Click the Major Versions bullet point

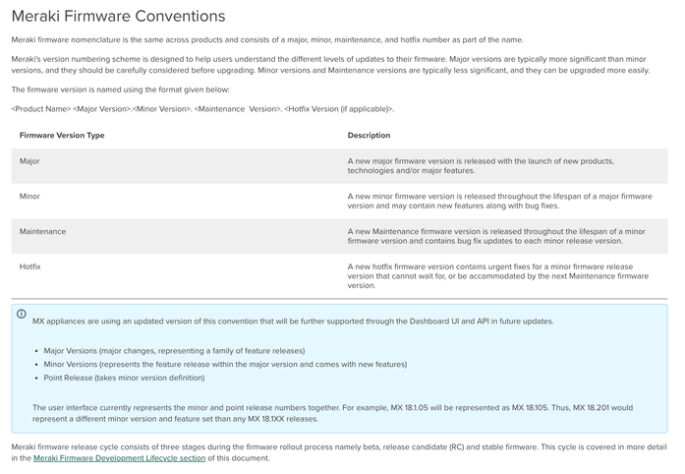click(x=175, y=350)
